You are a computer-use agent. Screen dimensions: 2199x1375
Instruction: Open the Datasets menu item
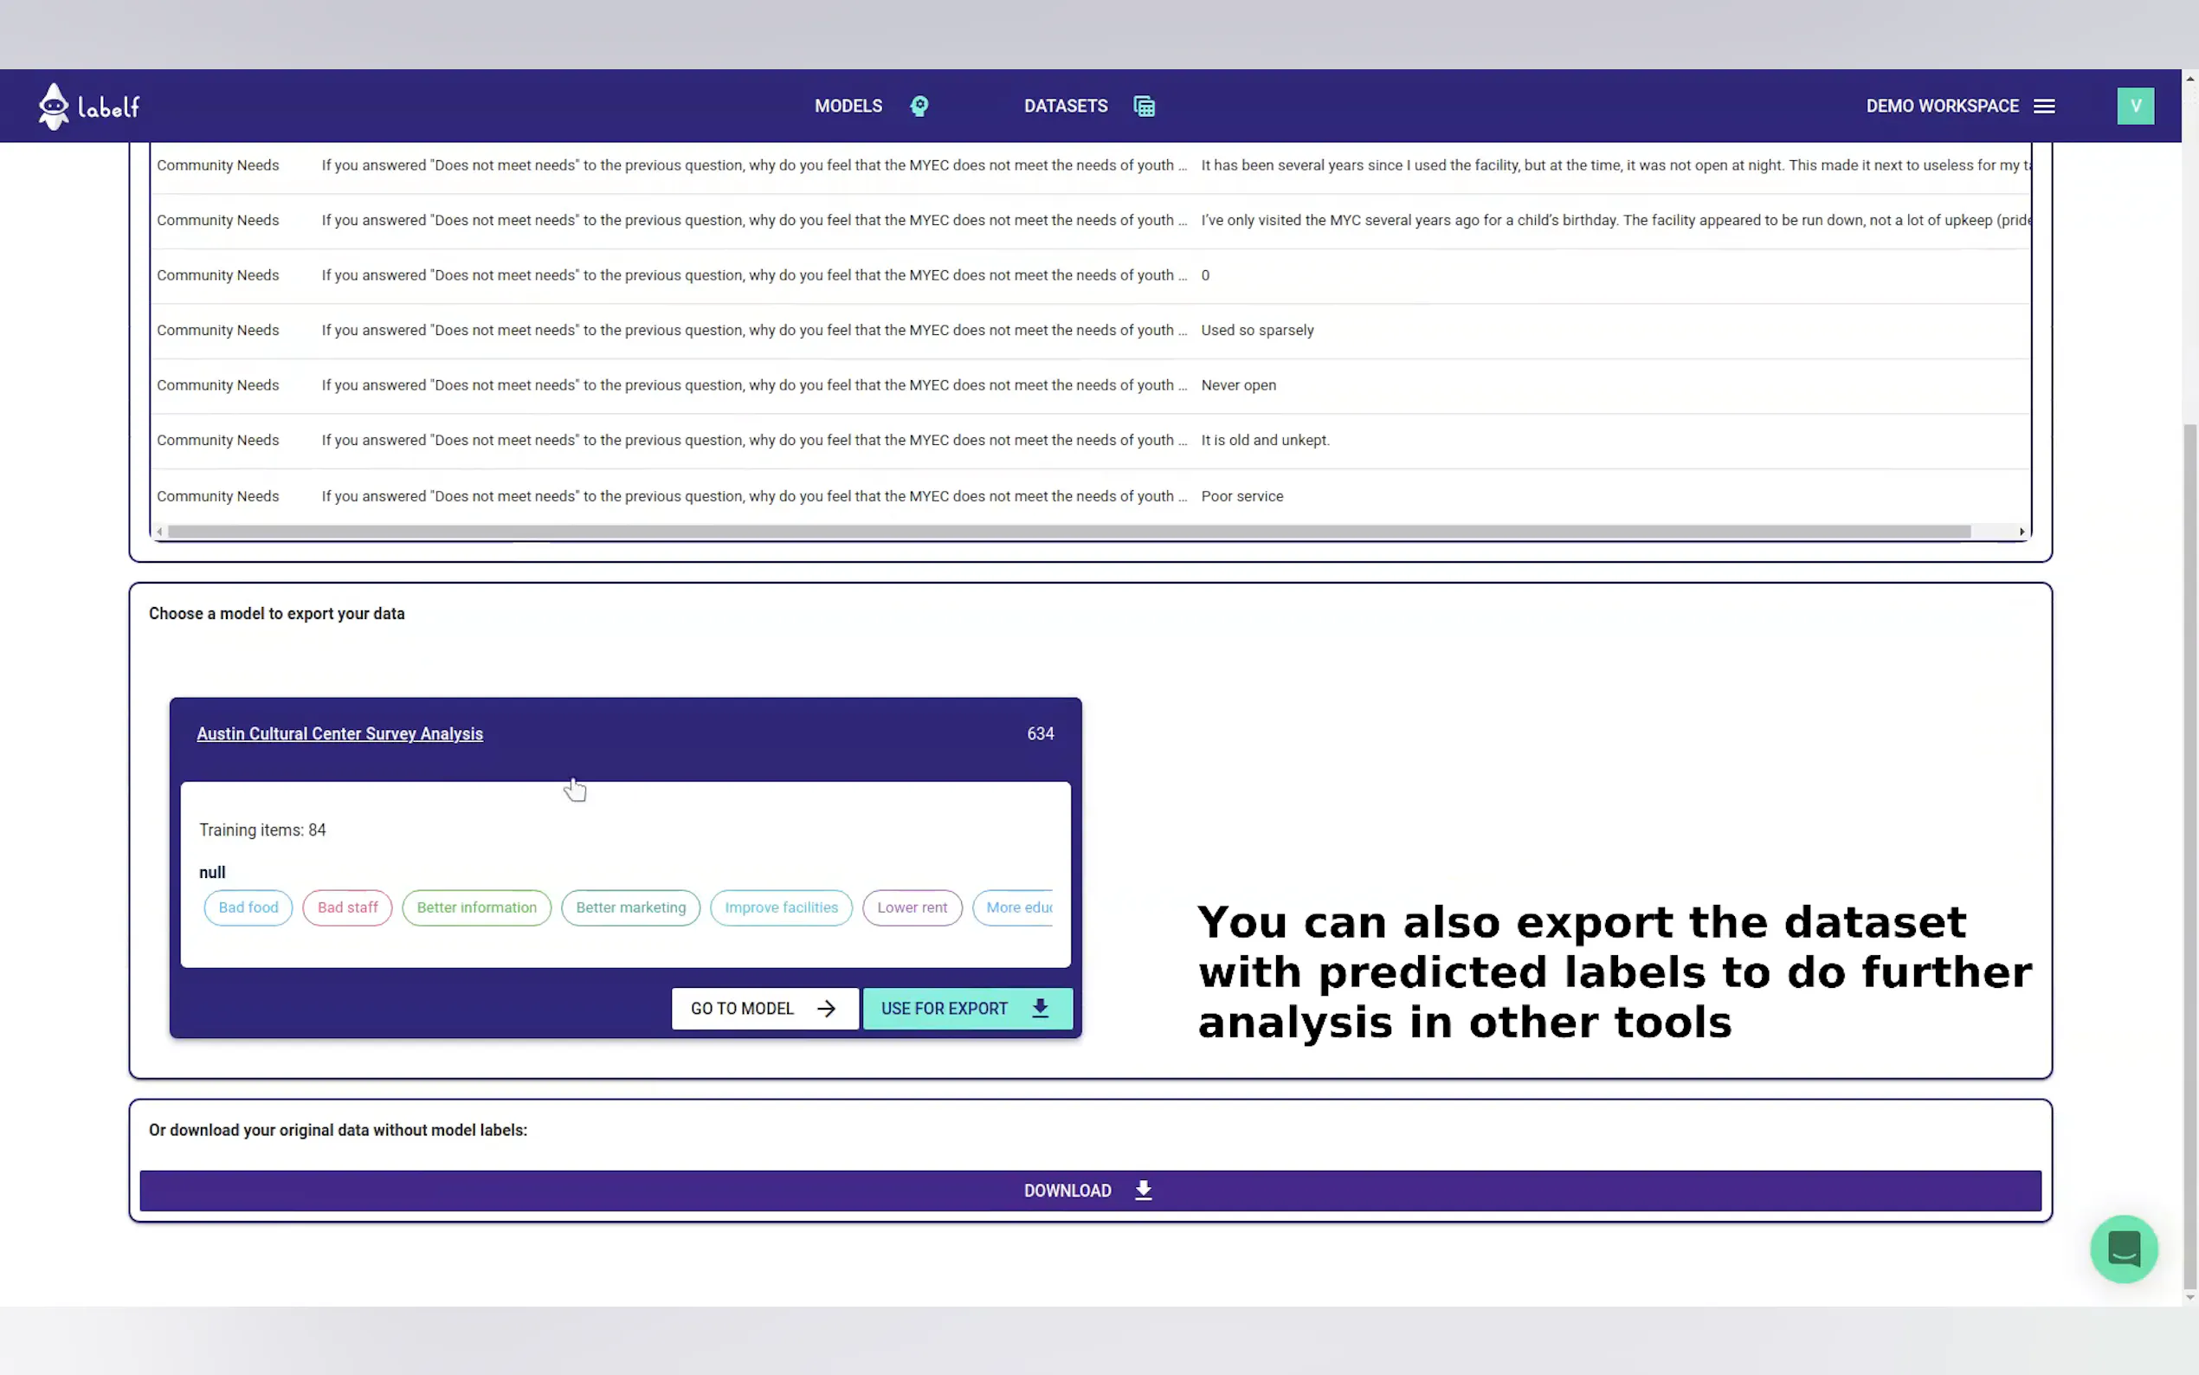click(1066, 107)
